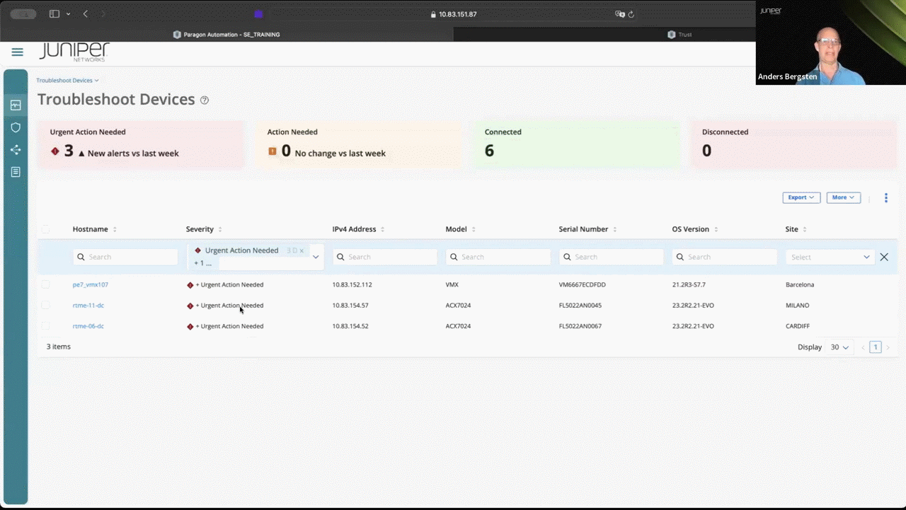
Task: Switch to the Trust browser tab
Action: pyautogui.click(x=680, y=34)
